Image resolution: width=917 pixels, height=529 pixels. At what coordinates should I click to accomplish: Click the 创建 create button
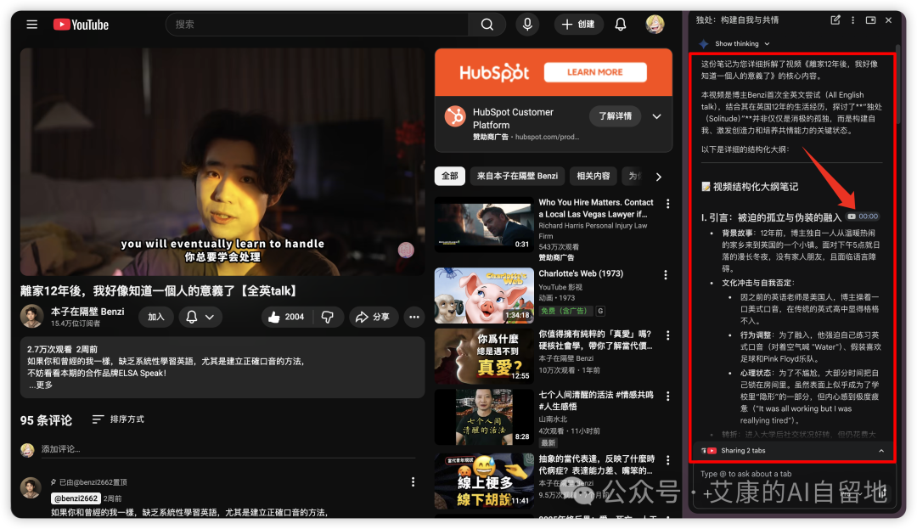point(578,25)
